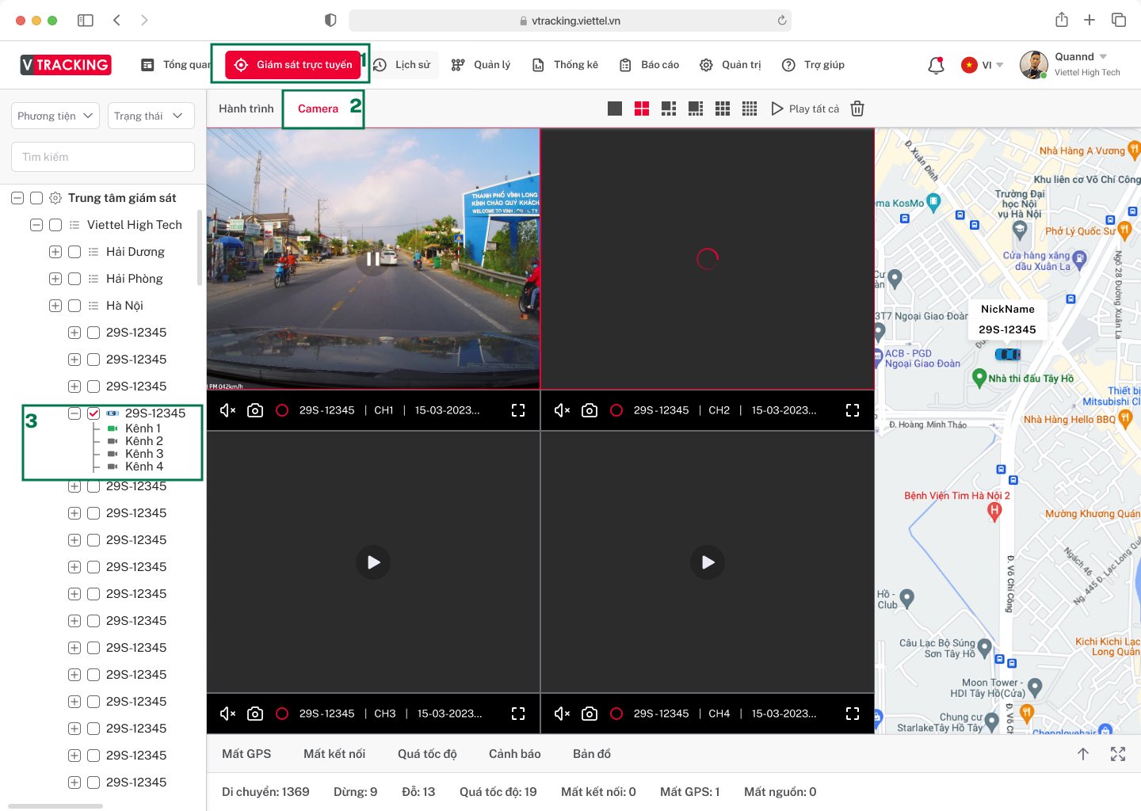Screen dimensions: 1141x811
Task: Check the Hải Phòng checkbox
Action: point(74,279)
